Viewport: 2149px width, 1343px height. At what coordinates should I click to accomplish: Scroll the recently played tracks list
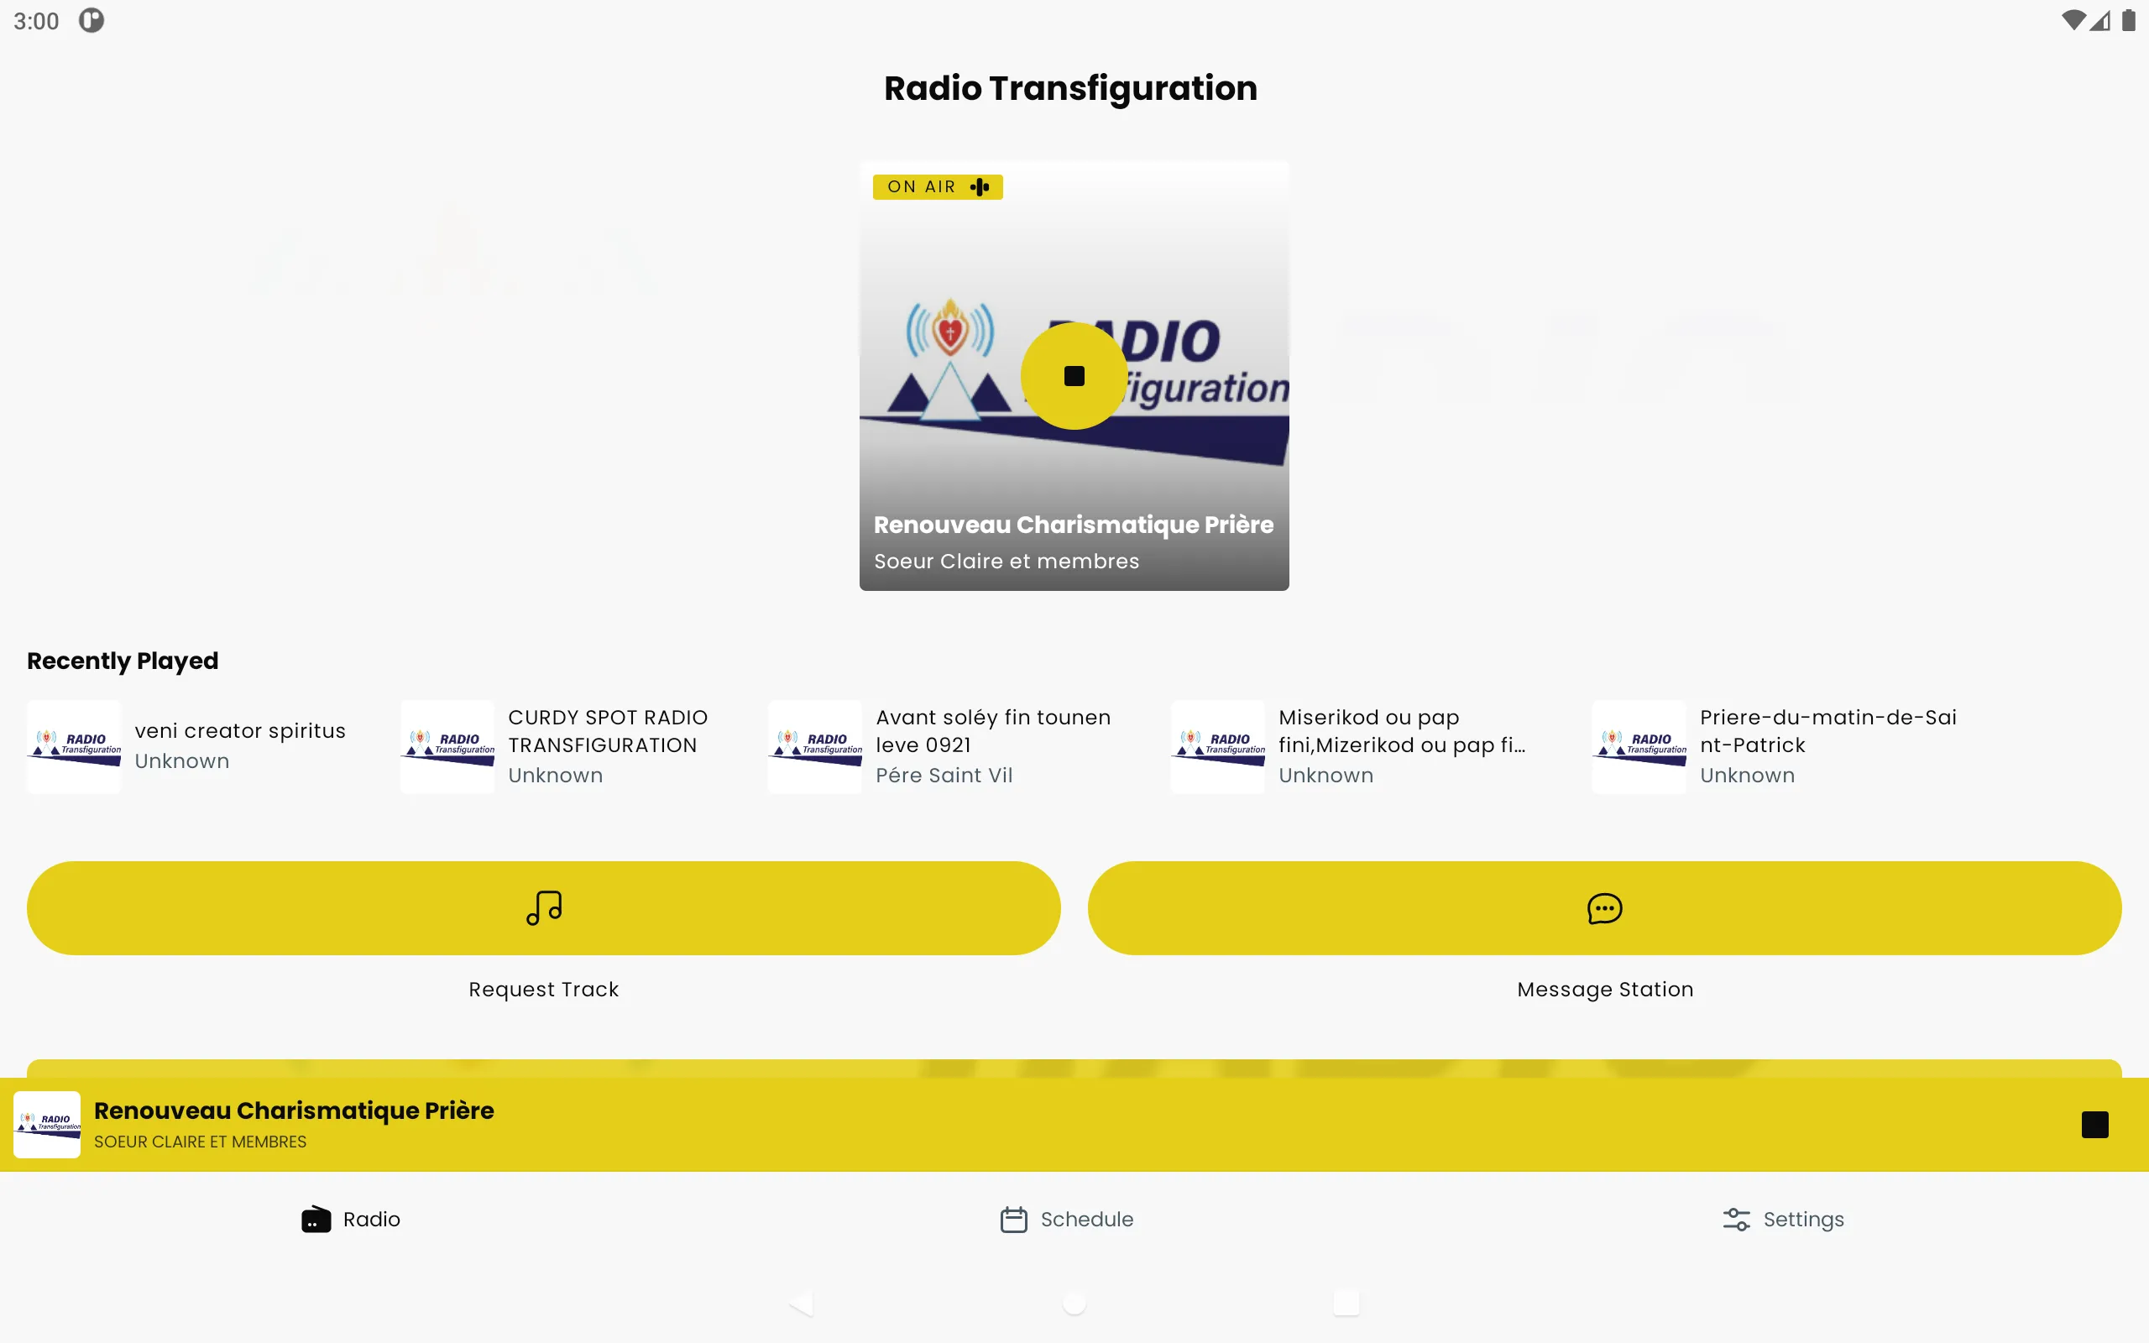coord(1074,745)
